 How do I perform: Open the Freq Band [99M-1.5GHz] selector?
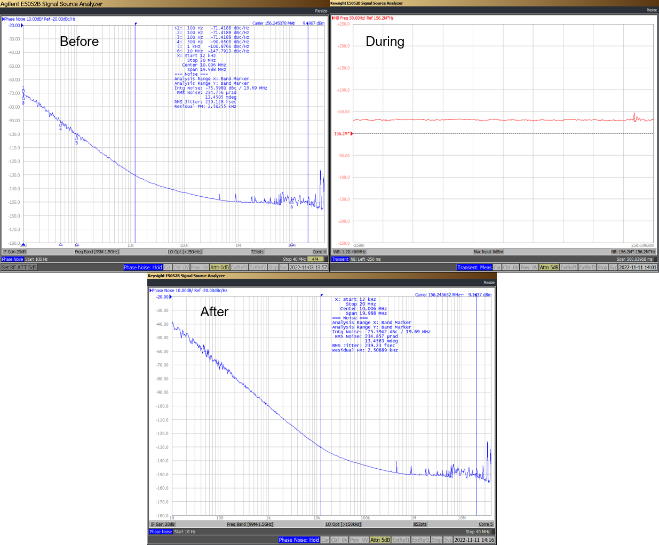pos(97,252)
